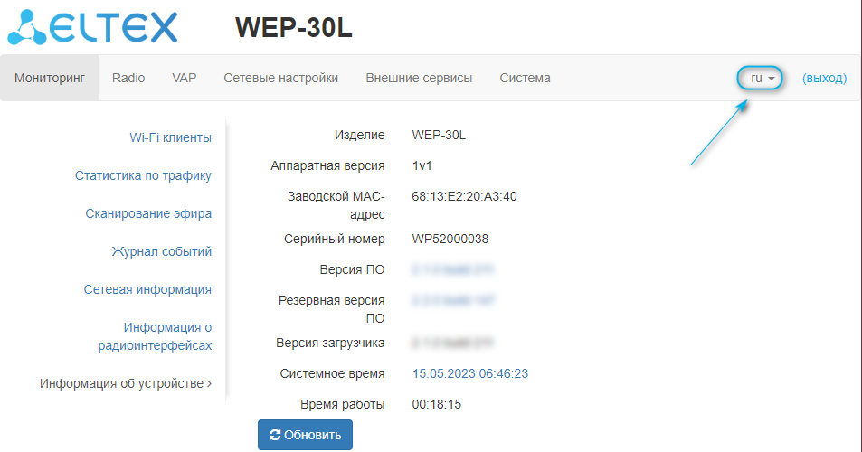Click serial number WP52000038
This screenshot has width=862, height=452.
pos(450,239)
